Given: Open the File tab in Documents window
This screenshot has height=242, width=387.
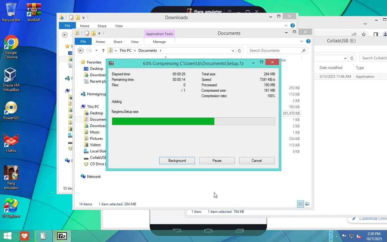Looking at the screenshot, I should click(x=83, y=41).
